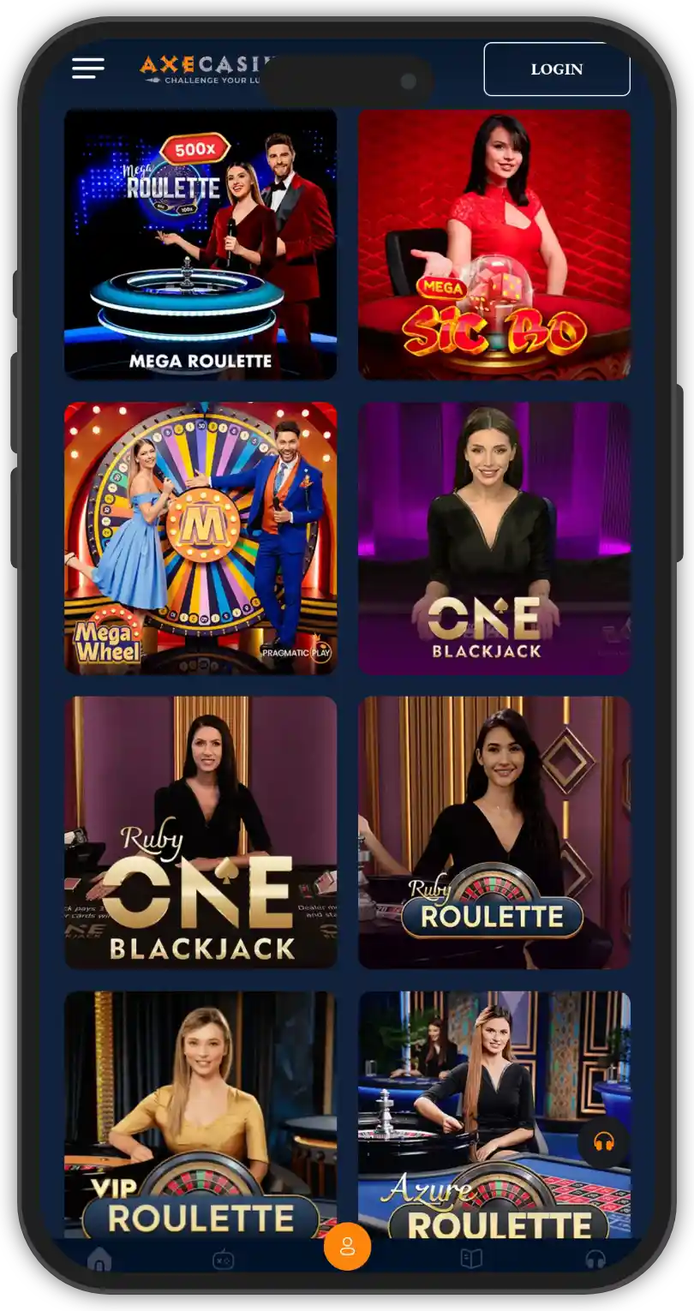Viewport: 694px width, 1311px height.
Task: Open Ruby ONE Blackjack game
Action: [x=200, y=832]
